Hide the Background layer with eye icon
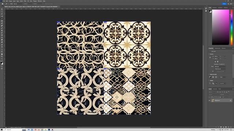This screenshot has width=234, height=131. pyautogui.click(x=210, y=100)
